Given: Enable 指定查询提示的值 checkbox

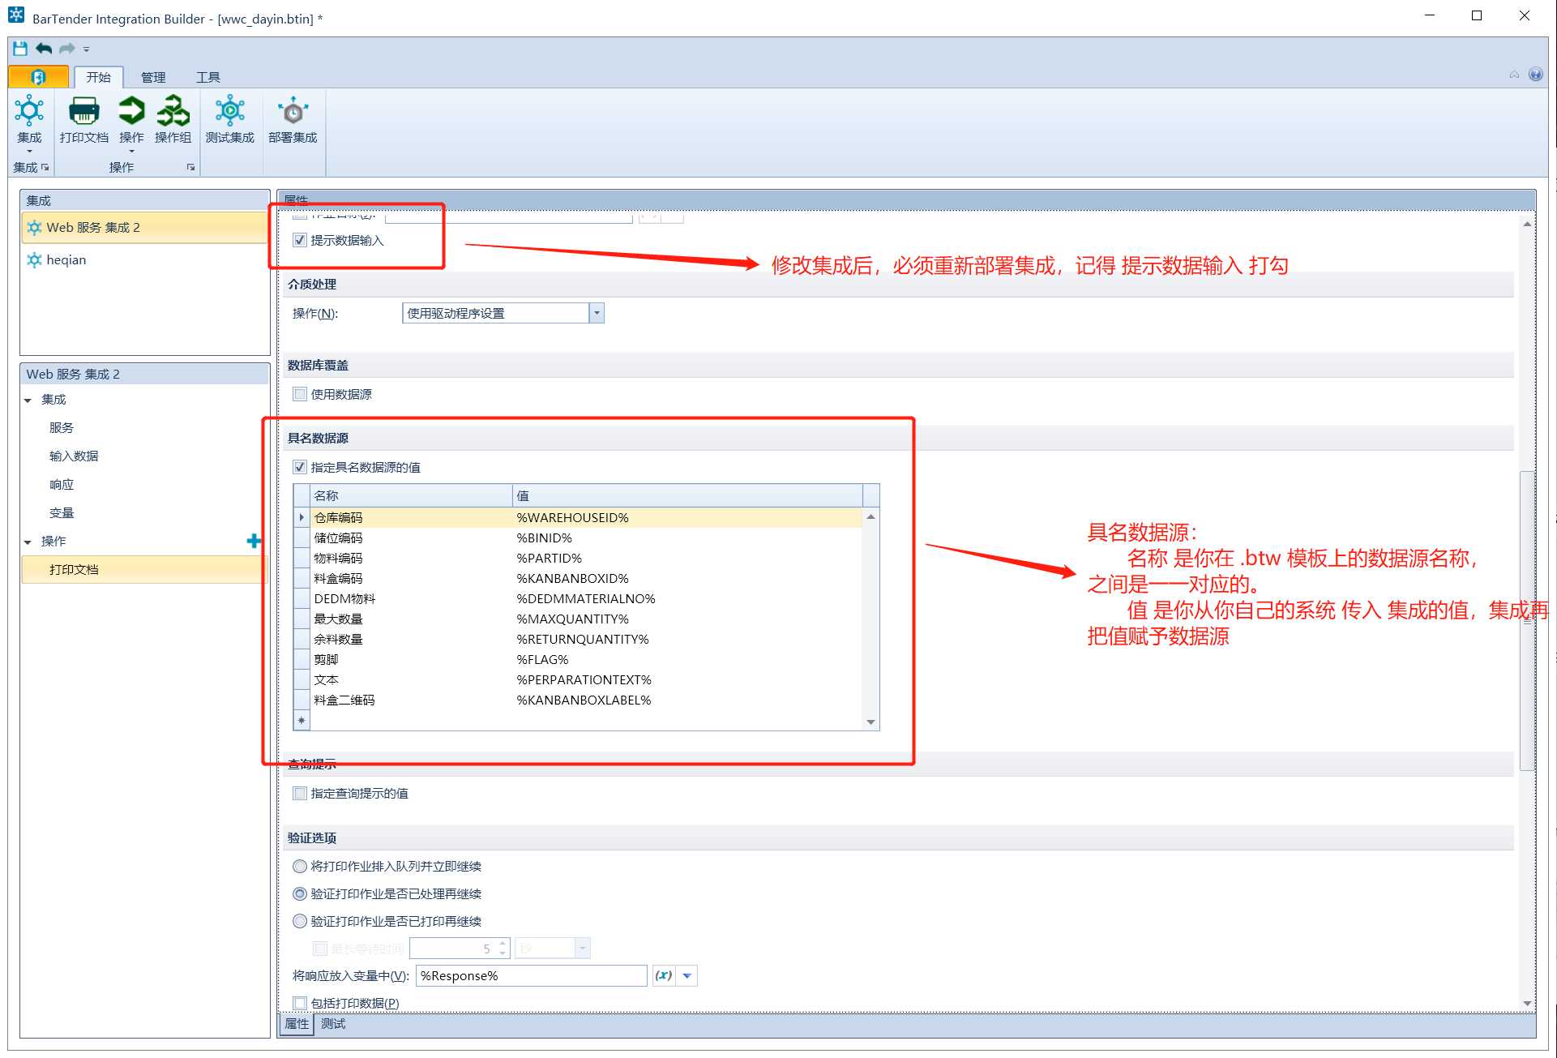Looking at the screenshot, I should click(x=300, y=793).
